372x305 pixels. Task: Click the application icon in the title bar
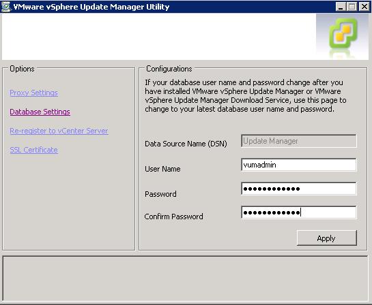[5, 7]
